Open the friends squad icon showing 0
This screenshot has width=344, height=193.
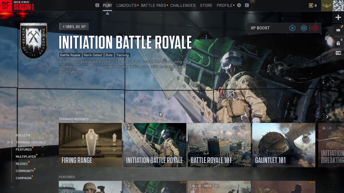338,43
